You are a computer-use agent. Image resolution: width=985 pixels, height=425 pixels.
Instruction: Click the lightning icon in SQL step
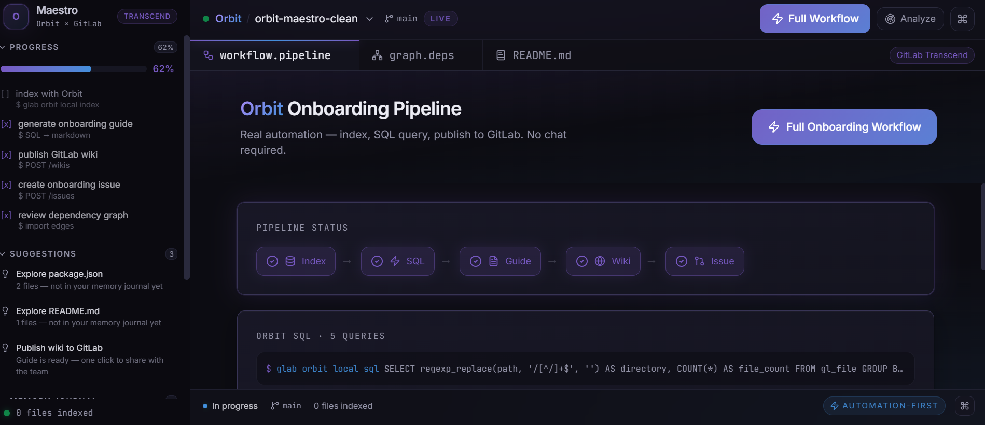coord(395,261)
